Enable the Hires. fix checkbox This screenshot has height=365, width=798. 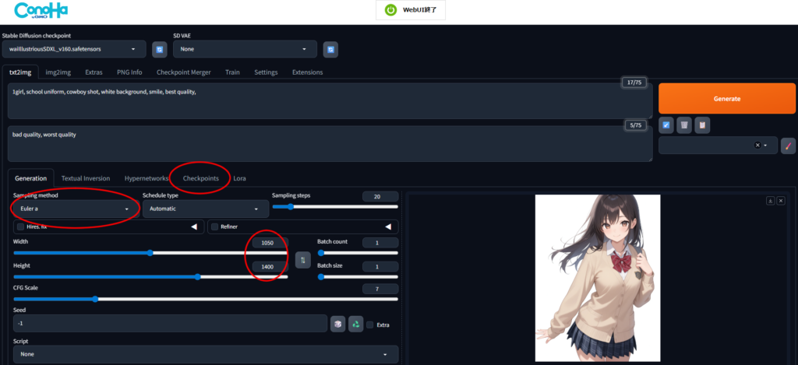coord(20,227)
